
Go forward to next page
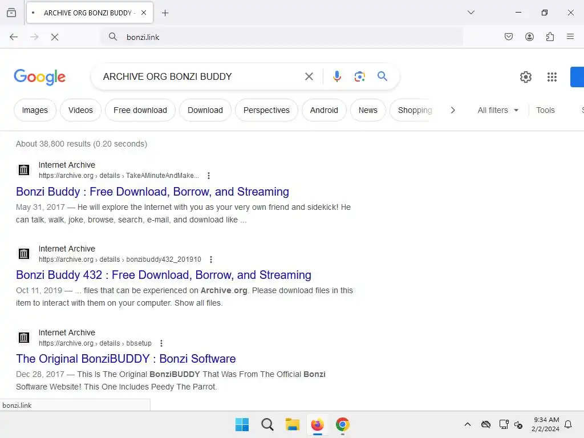pos(34,37)
